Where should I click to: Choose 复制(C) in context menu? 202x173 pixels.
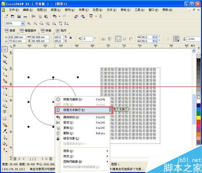click(82, 128)
